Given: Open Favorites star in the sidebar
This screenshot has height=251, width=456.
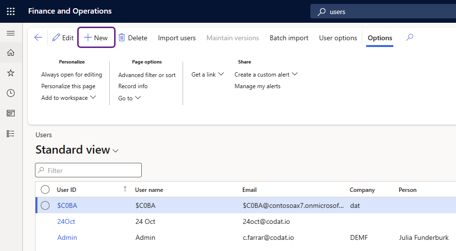Looking at the screenshot, I should (11, 73).
